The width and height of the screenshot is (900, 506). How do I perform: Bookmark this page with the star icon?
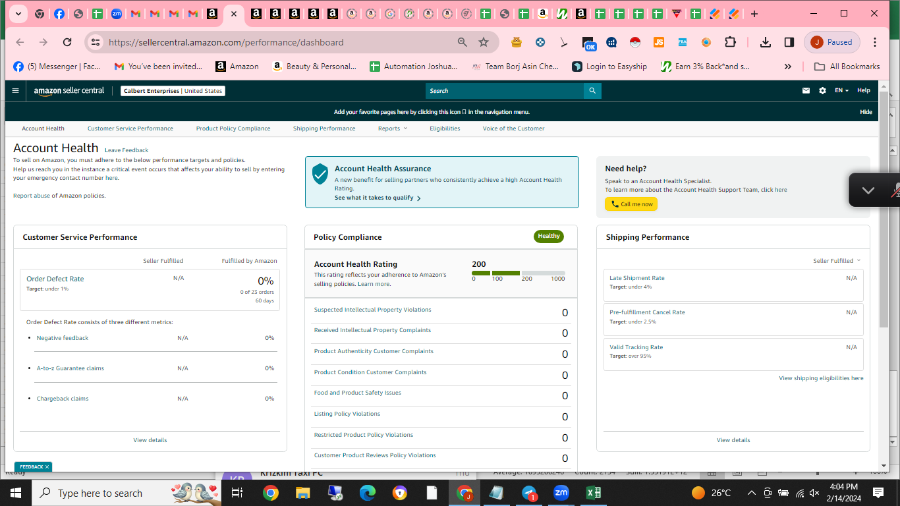(x=484, y=42)
